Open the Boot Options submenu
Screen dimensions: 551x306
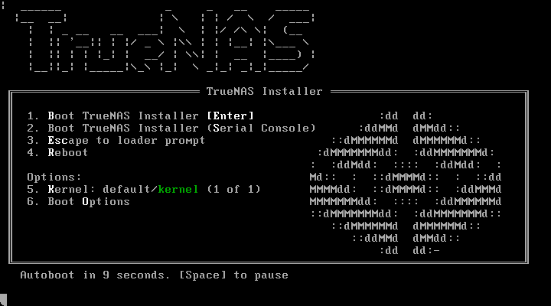pos(78,202)
